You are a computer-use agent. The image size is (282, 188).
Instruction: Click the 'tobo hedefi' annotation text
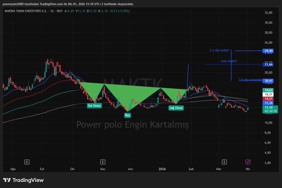[x=229, y=61]
